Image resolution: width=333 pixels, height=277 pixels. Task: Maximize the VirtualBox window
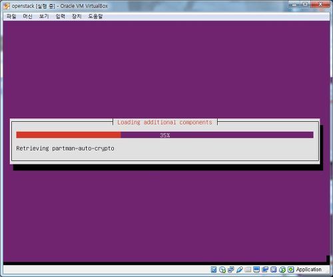306,4
